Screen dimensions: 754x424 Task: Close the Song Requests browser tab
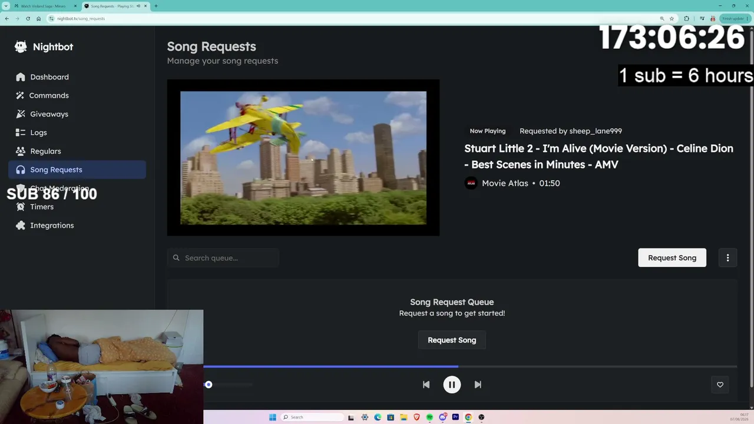[x=145, y=6]
